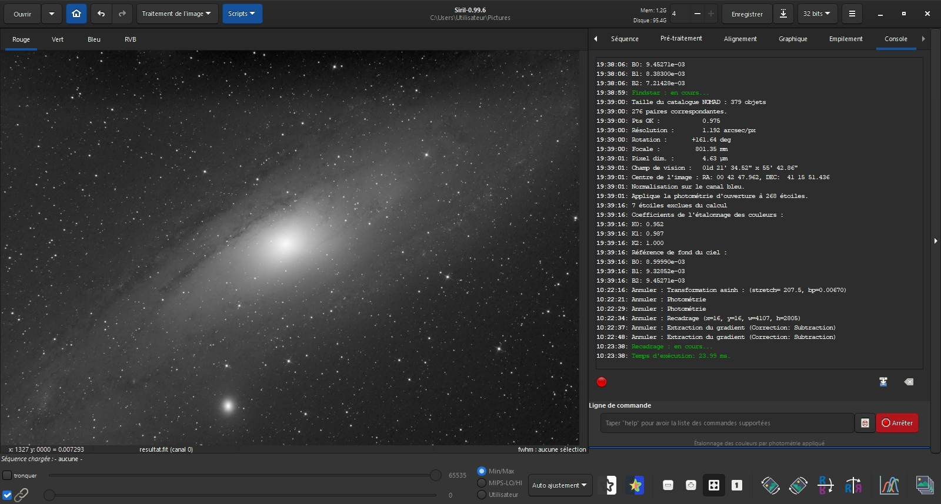
Task: Switch to the Vert channel tab
Action: point(58,39)
